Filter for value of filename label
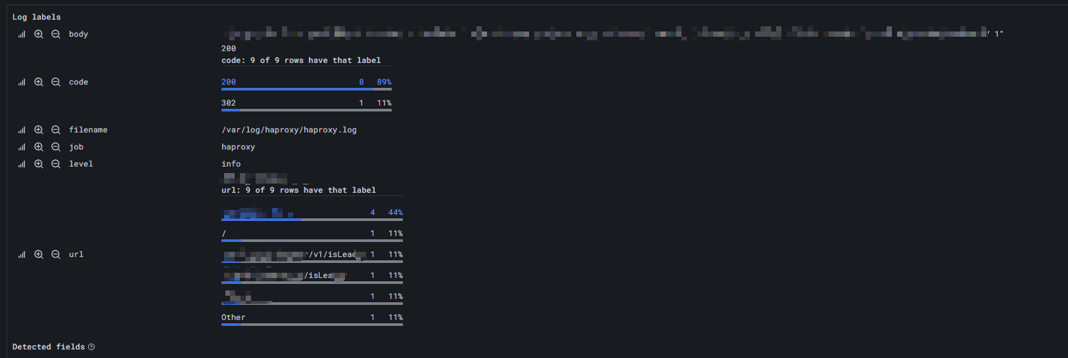Screen dimensions: 1068x358 (39, 130)
